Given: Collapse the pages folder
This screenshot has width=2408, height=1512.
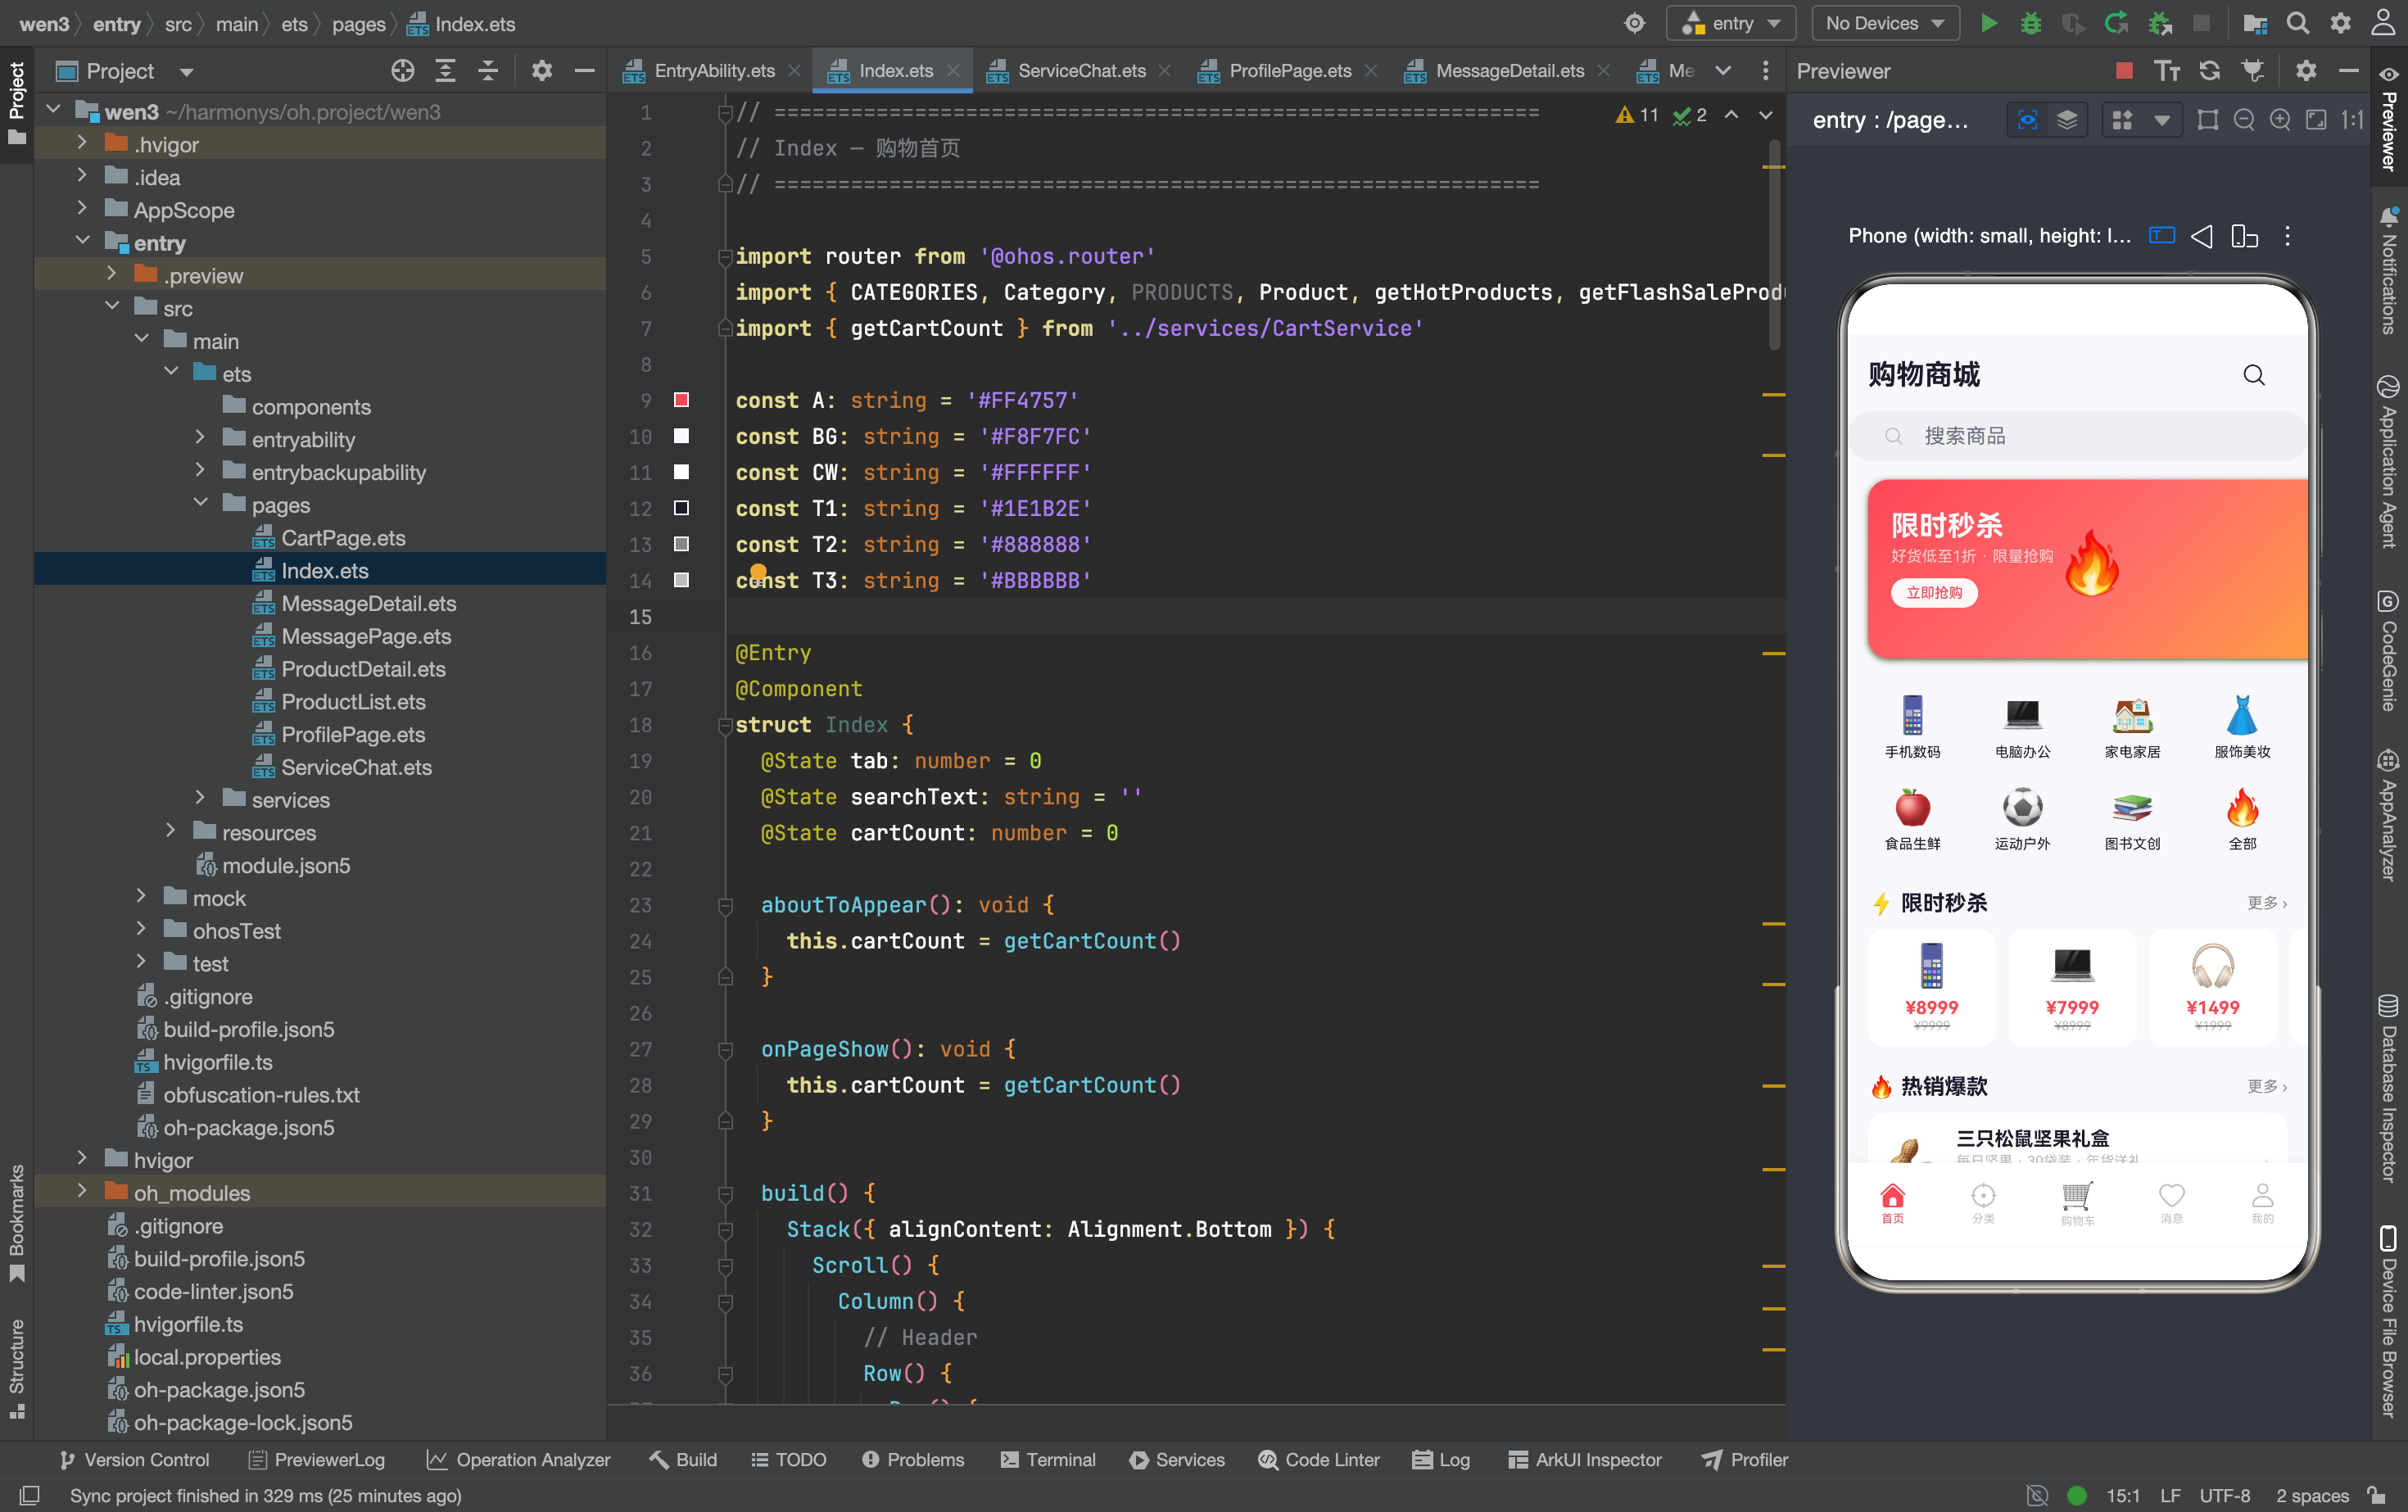Looking at the screenshot, I should tap(200, 504).
